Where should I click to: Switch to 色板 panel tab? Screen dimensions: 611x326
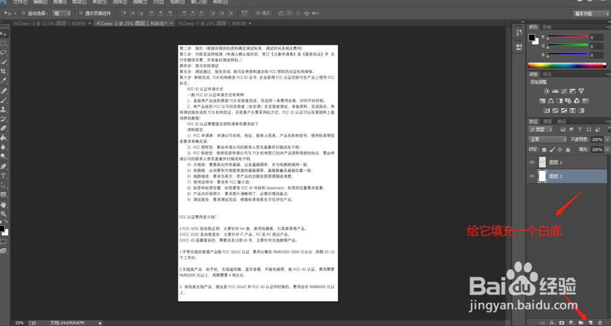coord(547,27)
